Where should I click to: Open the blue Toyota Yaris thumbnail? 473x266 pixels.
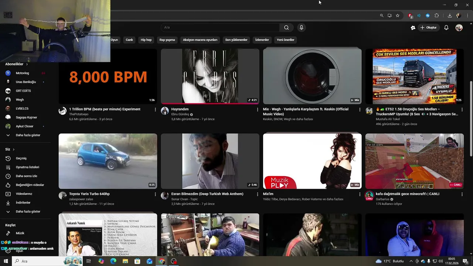(108, 161)
